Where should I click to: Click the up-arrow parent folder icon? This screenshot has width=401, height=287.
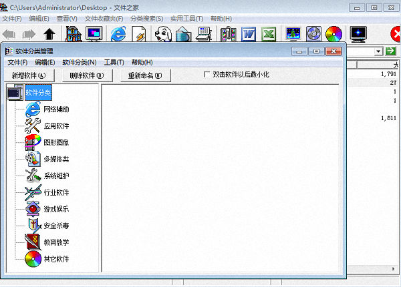tap(49, 33)
